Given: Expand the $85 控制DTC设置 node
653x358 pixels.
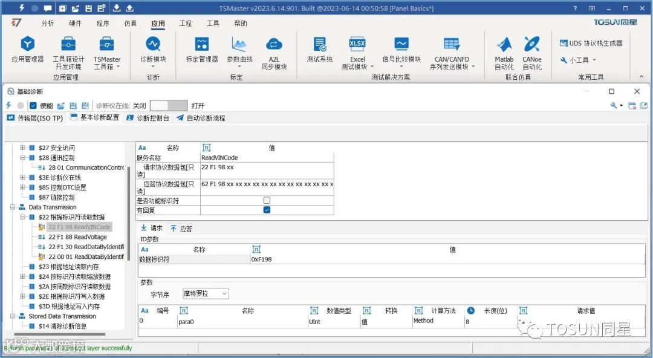Looking at the screenshot, I should [x=22, y=187].
